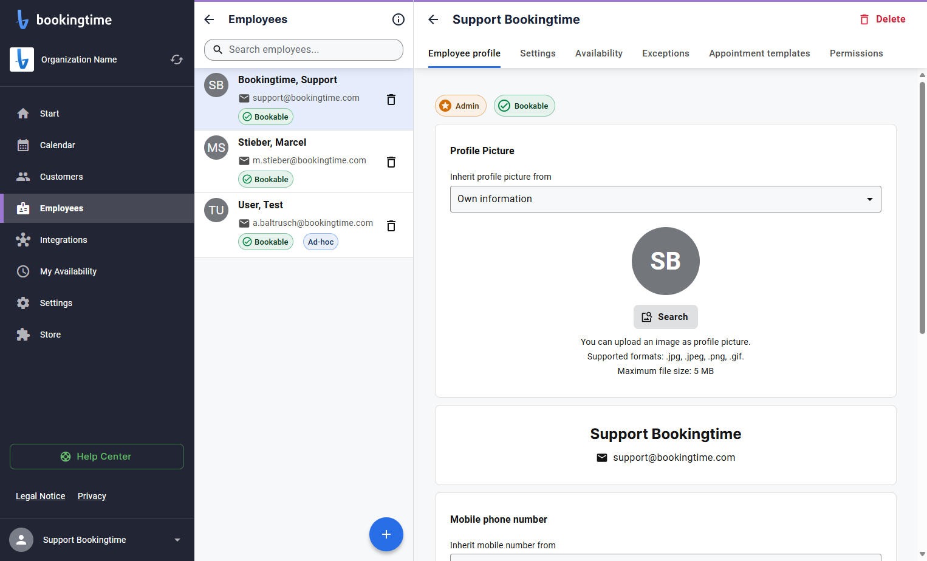Viewport: 927px width, 561px height.
Task: Select Stieber, Marcel employee name
Action: tap(272, 142)
